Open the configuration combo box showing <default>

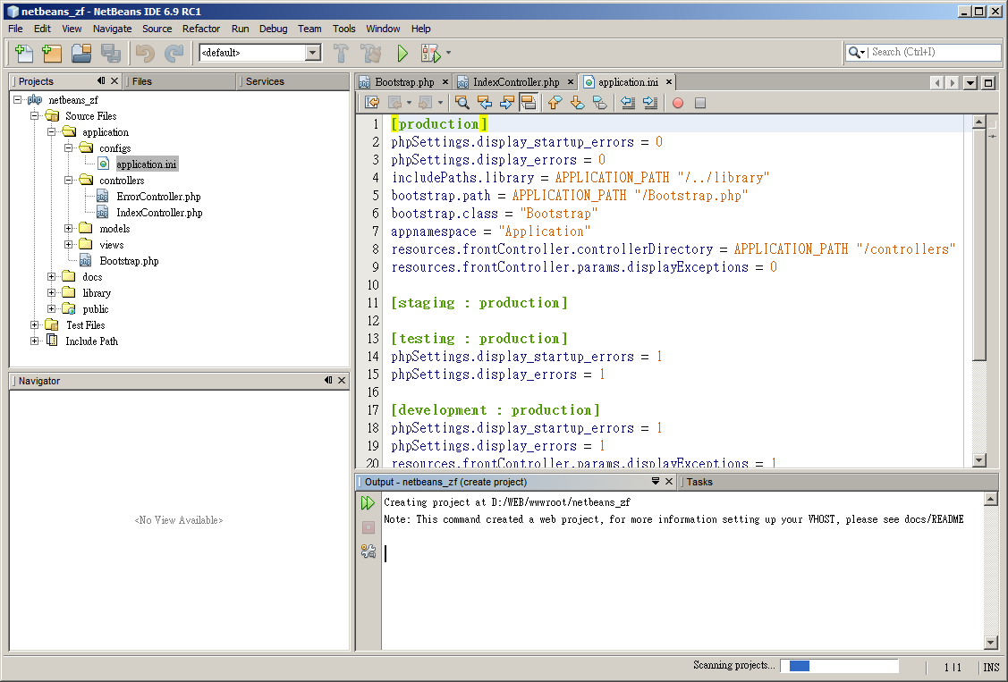click(x=260, y=53)
